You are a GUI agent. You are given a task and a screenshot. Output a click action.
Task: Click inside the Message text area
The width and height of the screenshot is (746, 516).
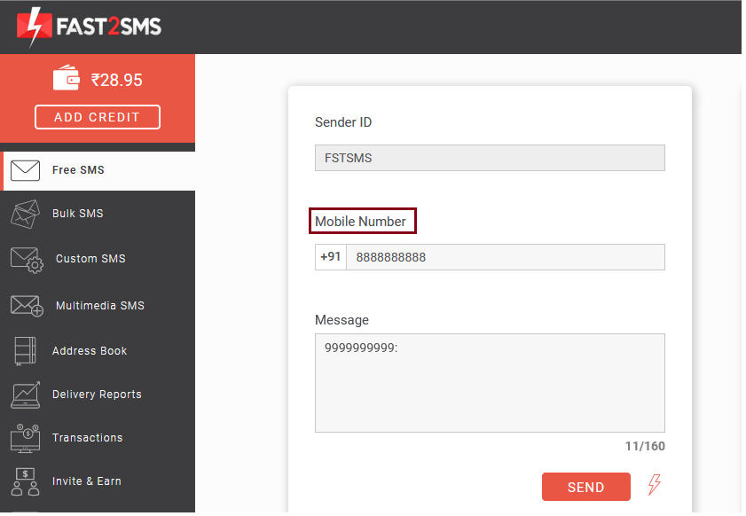(x=491, y=385)
